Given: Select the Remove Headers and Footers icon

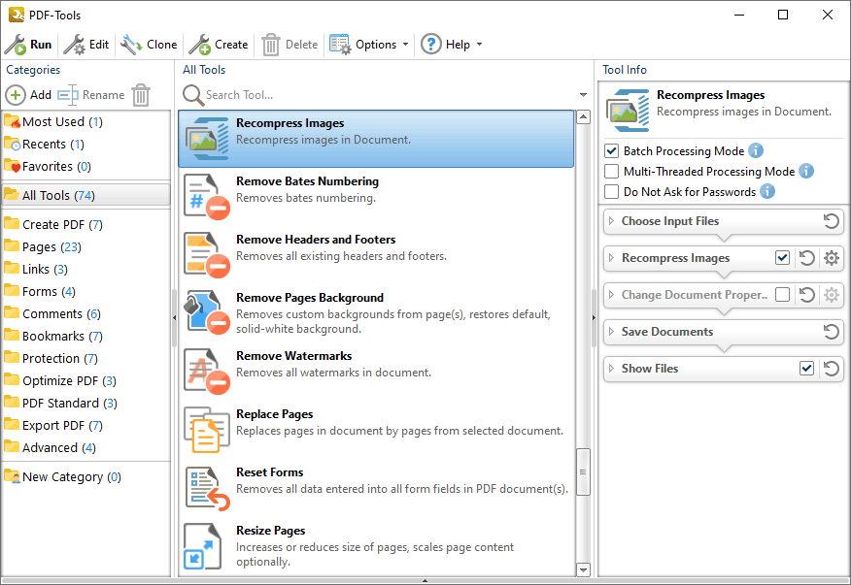Looking at the screenshot, I should [x=206, y=254].
